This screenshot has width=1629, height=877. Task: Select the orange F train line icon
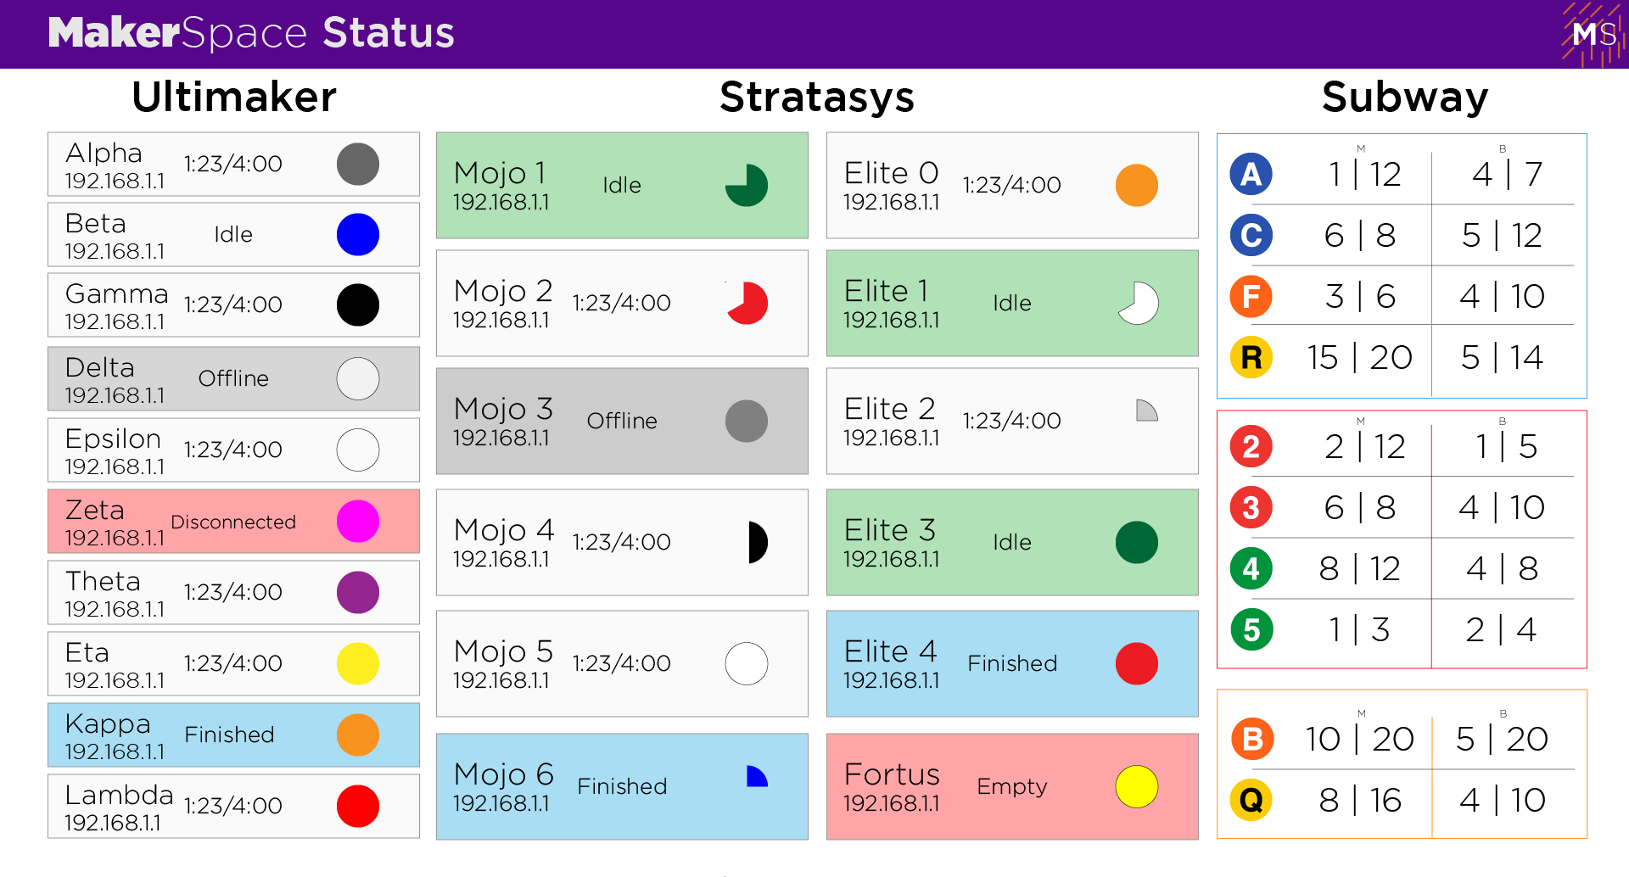pyautogui.click(x=1251, y=296)
